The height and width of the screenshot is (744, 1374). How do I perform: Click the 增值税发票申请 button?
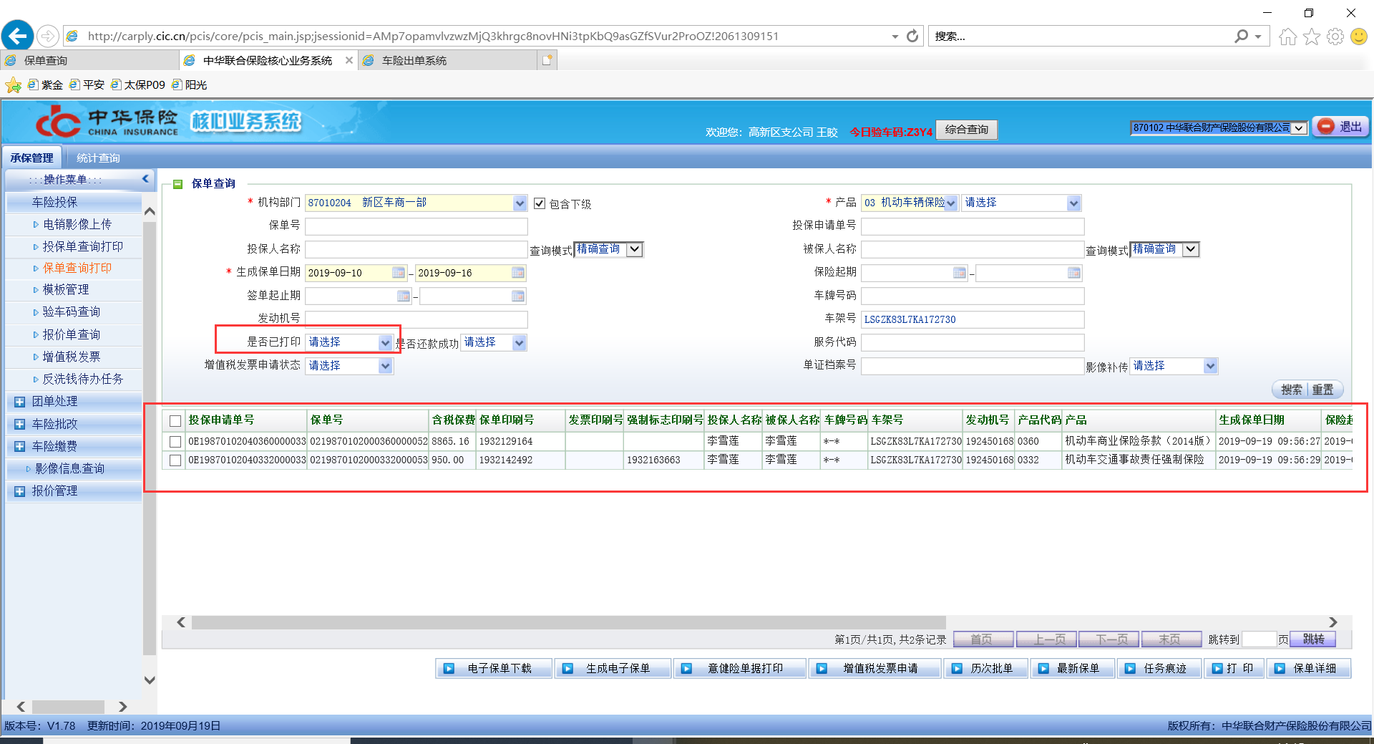pyautogui.click(x=875, y=668)
